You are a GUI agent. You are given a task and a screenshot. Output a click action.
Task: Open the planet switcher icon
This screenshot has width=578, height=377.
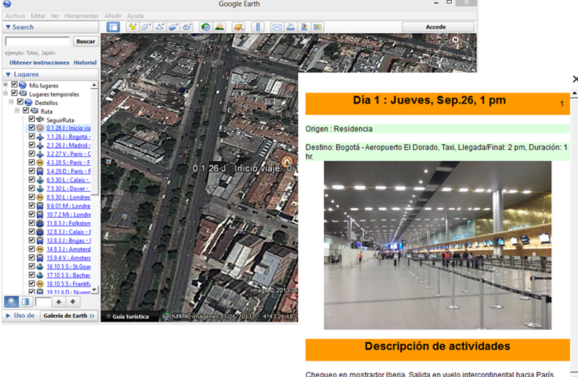(x=239, y=27)
